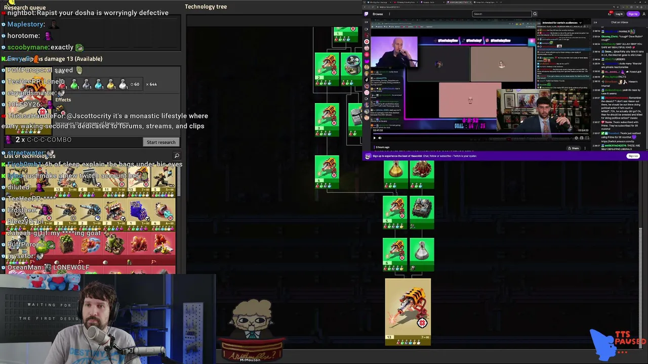Select node right of laser damage 2
This screenshot has width=648, height=364.
(352, 69)
